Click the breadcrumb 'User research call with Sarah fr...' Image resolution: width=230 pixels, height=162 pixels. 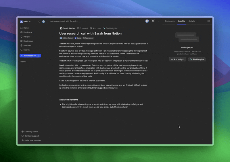tap(64, 21)
